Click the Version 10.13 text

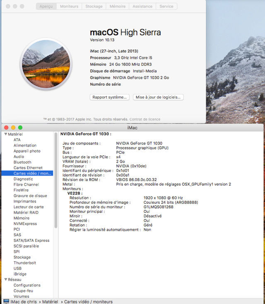(102, 40)
